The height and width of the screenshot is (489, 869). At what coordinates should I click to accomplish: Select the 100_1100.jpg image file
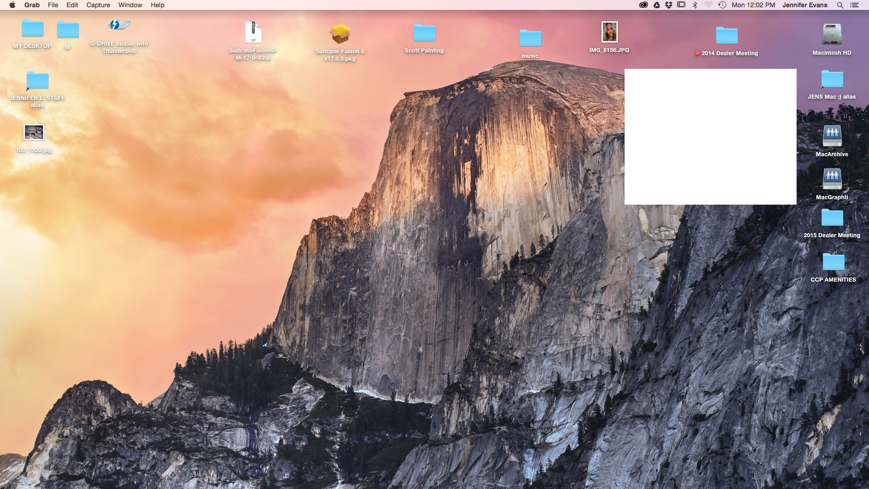click(x=34, y=133)
